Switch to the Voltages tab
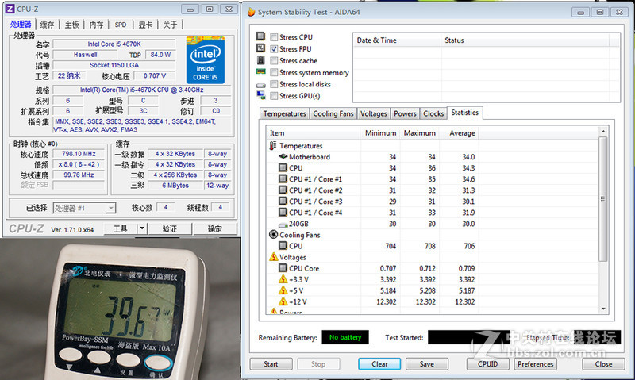The width and height of the screenshot is (635, 380). 373,113
